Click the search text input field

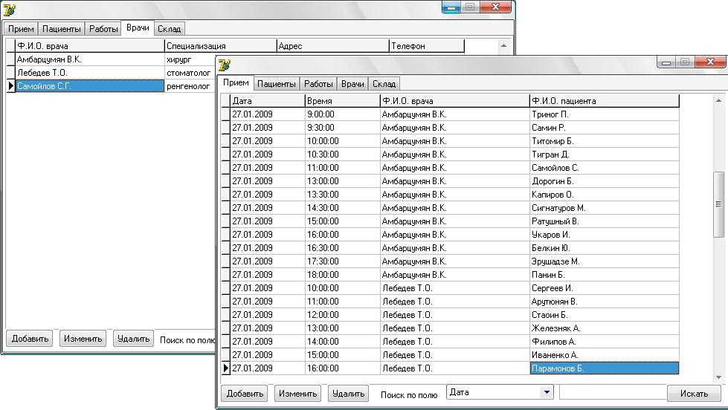click(612, 392)
